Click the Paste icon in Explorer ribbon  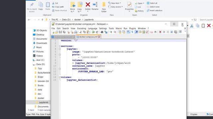48,6
